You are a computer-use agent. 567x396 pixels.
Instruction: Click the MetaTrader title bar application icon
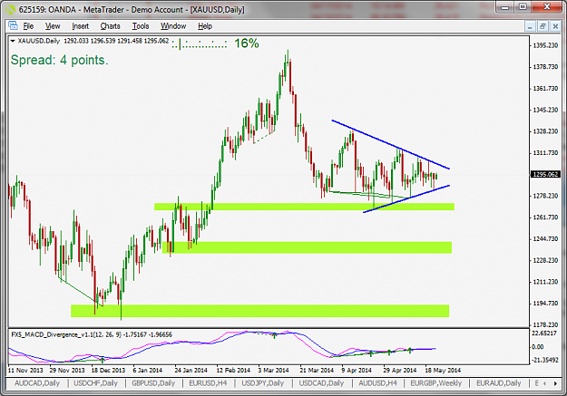pos(10,9)
